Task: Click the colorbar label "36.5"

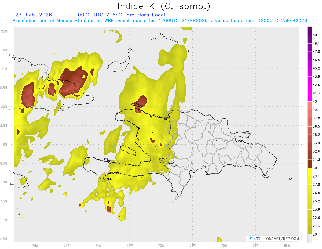Action: point(316,126)
